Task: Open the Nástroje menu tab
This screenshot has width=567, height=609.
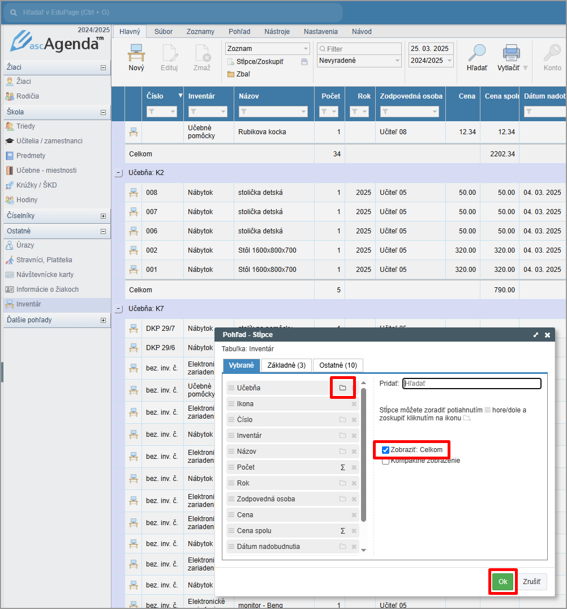Action: click(x=277, y=32)
